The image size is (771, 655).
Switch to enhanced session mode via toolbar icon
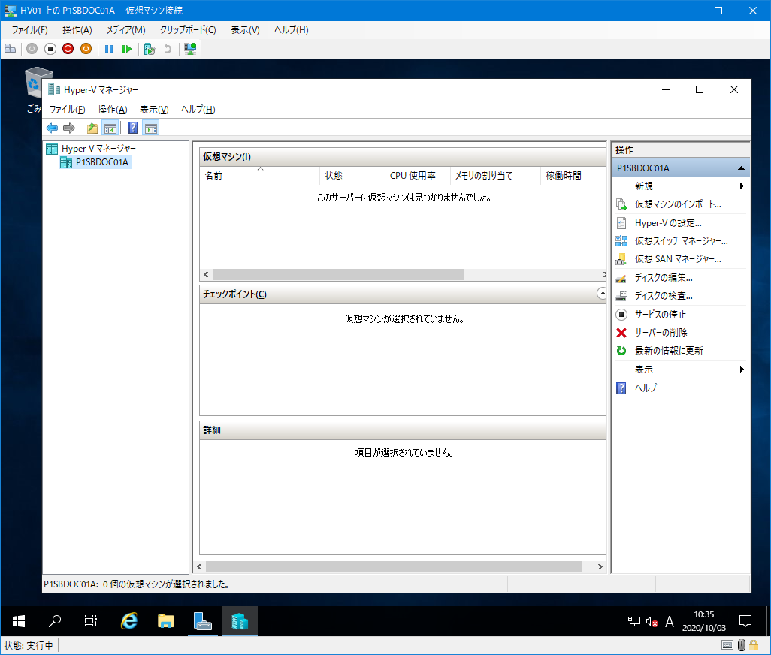tap(189, 48)
